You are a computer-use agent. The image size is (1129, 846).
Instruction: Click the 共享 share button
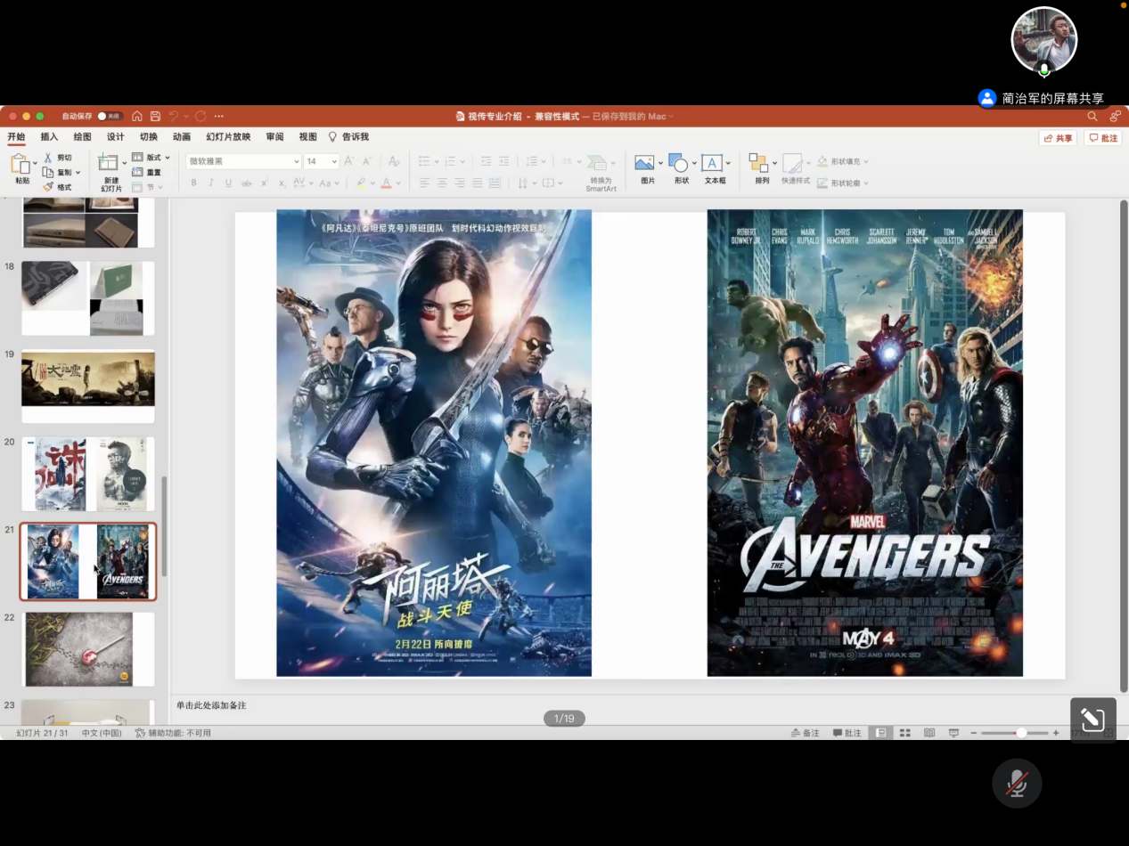pyautogui.click(x=1058, y=138)
